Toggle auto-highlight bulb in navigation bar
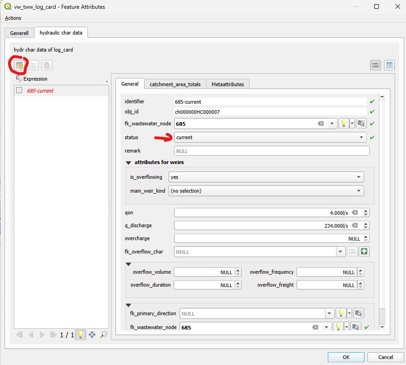Viewport: 406px width, 365px height. coord(81,335)
